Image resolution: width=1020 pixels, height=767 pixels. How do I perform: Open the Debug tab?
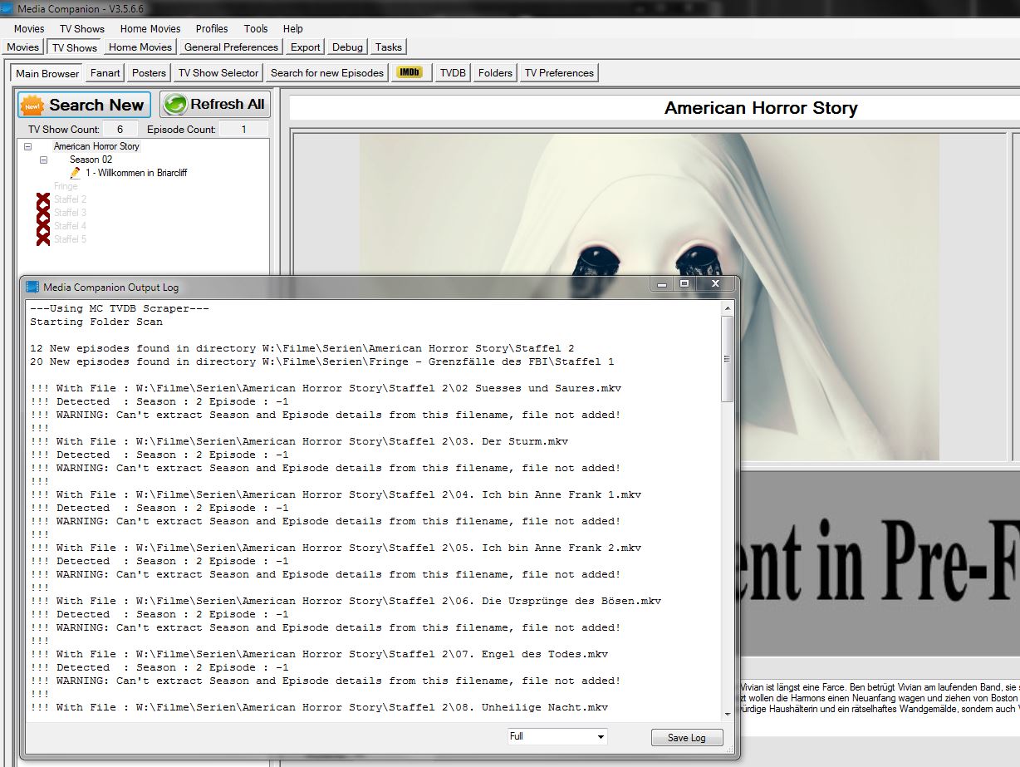(x=347, y=47)
